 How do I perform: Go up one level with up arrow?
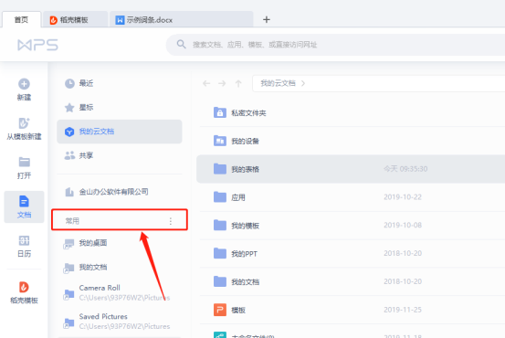(x=238, y=84)
